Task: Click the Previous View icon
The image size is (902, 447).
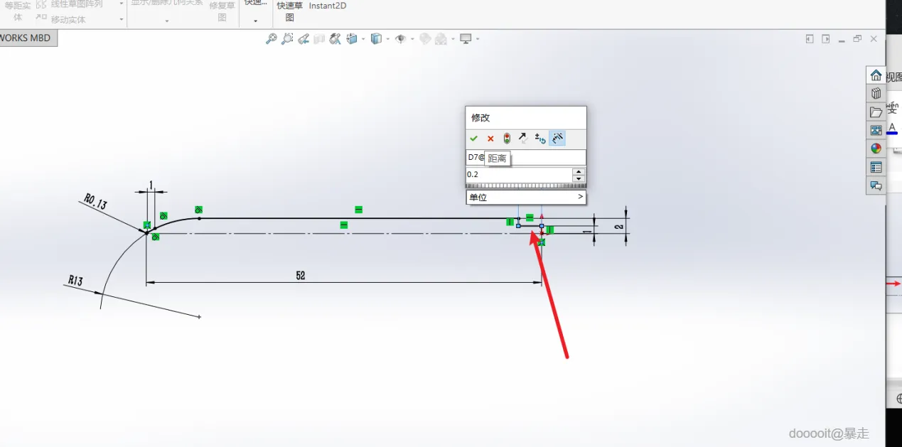Action: coord(304,39)
